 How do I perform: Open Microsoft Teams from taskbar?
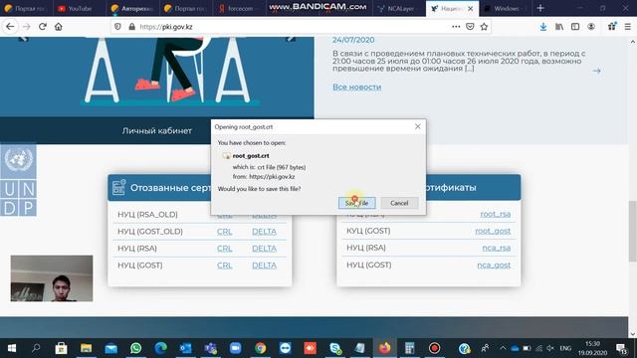pos(210,348)
